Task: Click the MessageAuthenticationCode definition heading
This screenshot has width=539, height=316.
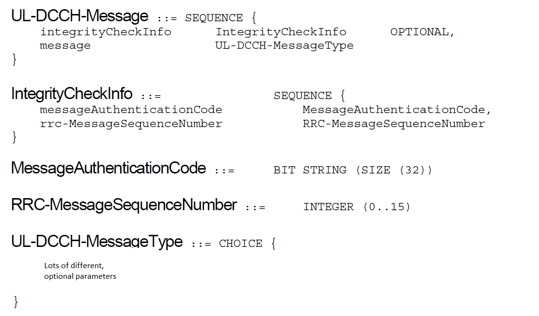Action: [108, 168]
